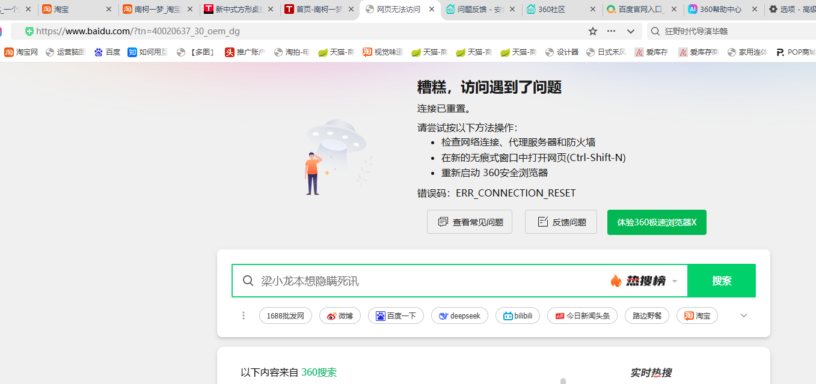Screen dimensions: 816x384
Task: Close the 360帮助中心 tab
Action: 754,9
